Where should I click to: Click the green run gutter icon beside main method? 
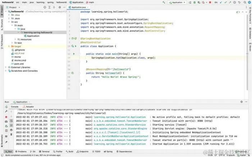click(74, 54)
